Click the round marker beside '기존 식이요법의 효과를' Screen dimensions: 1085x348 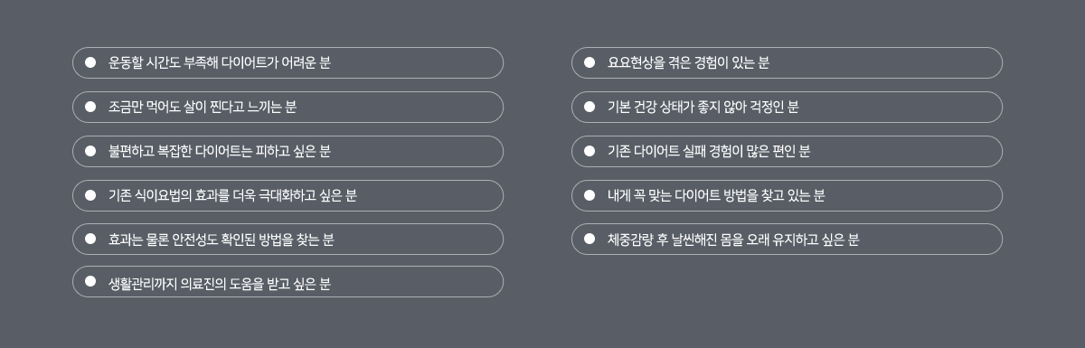[x=90, y=195]
